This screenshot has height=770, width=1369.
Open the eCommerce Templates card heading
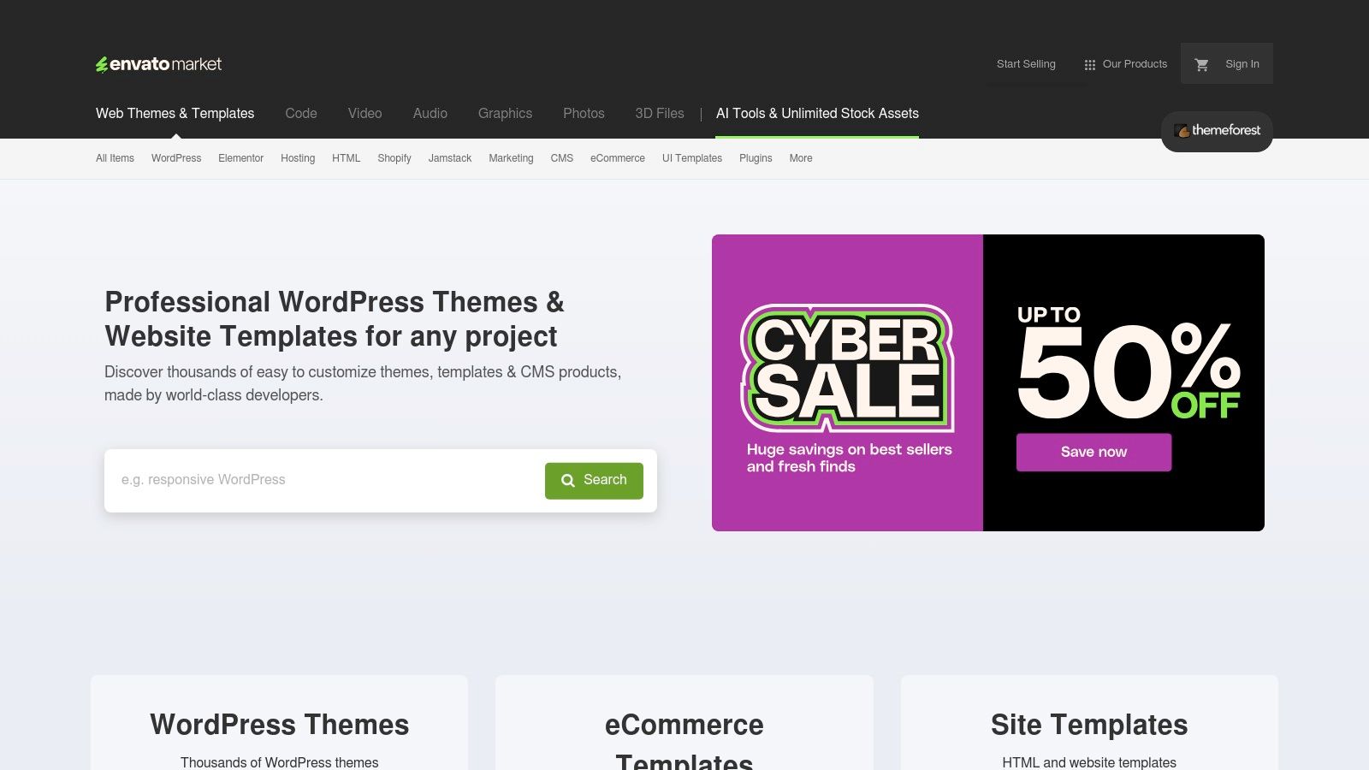click(684, 743)
